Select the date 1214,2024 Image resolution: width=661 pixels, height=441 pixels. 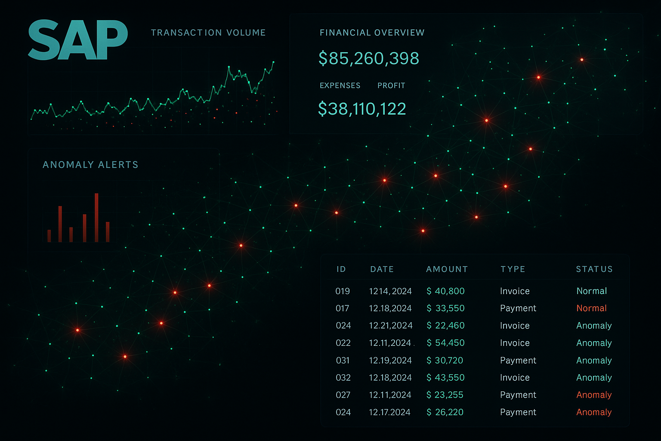390,291
